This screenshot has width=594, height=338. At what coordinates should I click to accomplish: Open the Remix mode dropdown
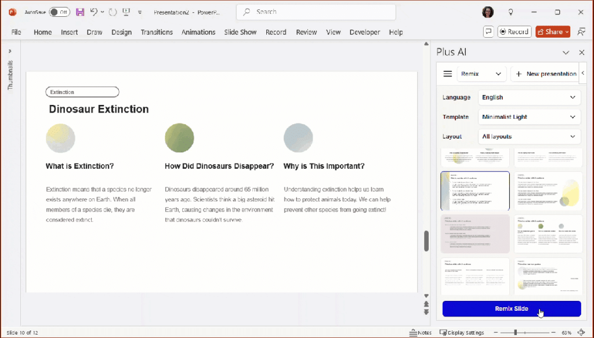[482, 74]
